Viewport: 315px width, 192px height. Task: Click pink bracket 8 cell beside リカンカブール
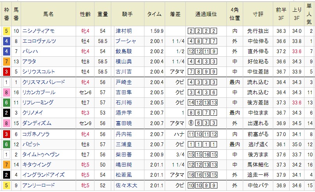(x=6, y=92)
